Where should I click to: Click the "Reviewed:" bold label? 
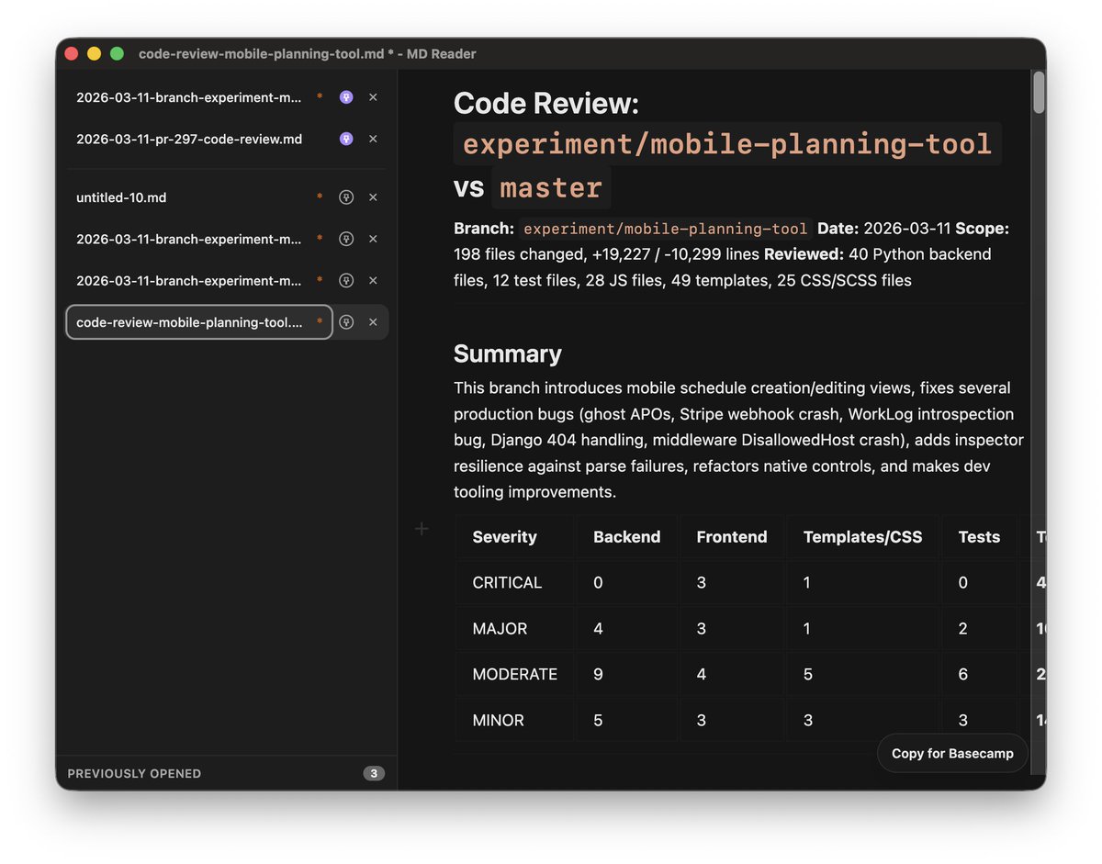pyautogui.click(x=804, y=254)
